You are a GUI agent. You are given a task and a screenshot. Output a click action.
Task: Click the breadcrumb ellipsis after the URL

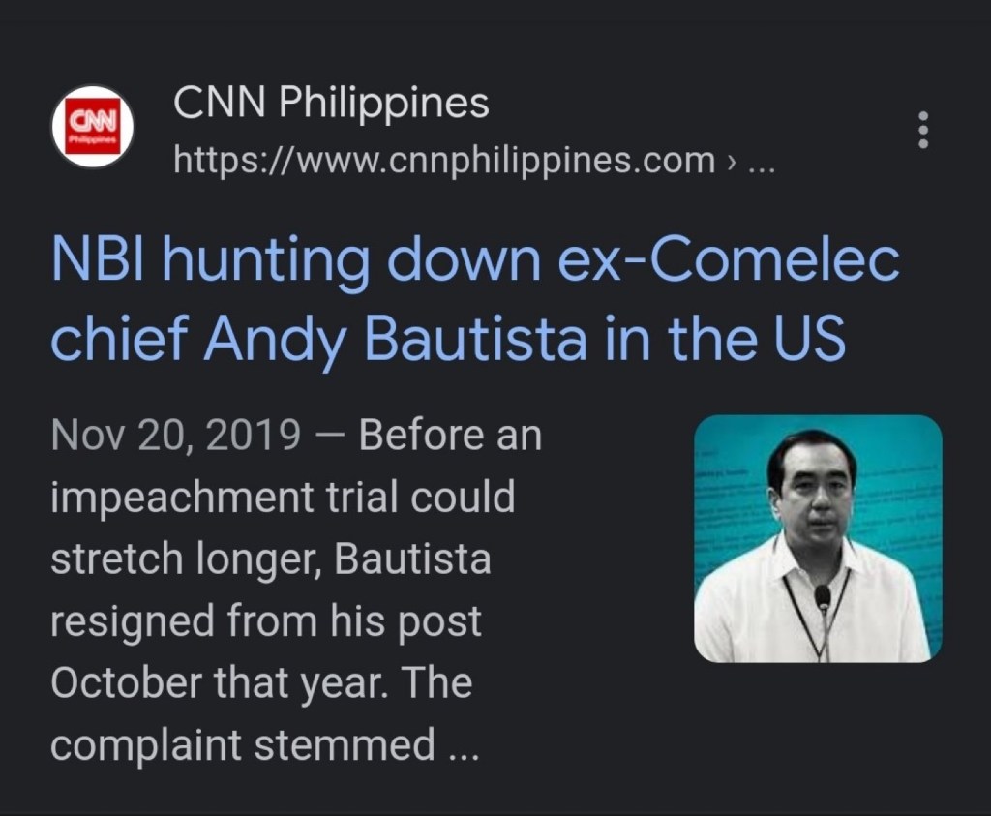[763, 162]
